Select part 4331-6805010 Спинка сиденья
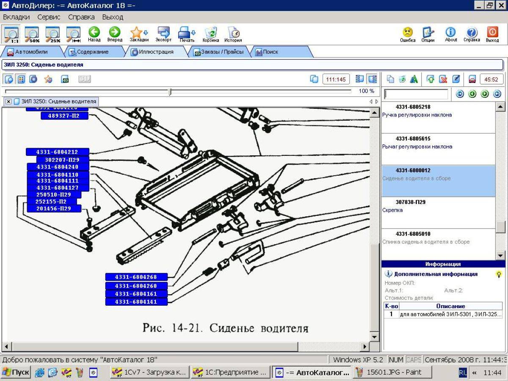Image resolution: width=508 pixels, height=381 pixels. coord(438,244)
